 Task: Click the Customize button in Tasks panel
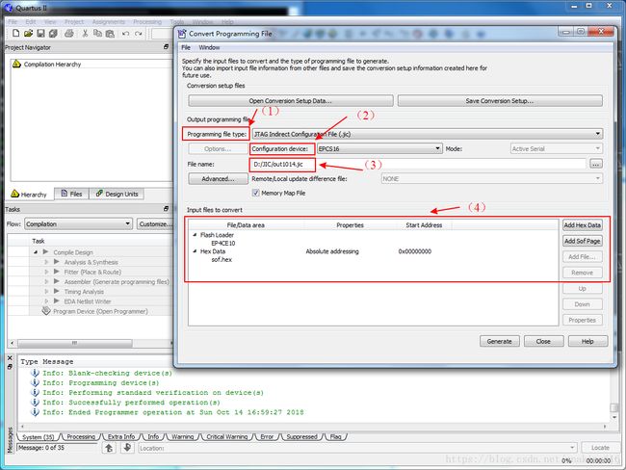pyautogui.click(x=155, y=224)
